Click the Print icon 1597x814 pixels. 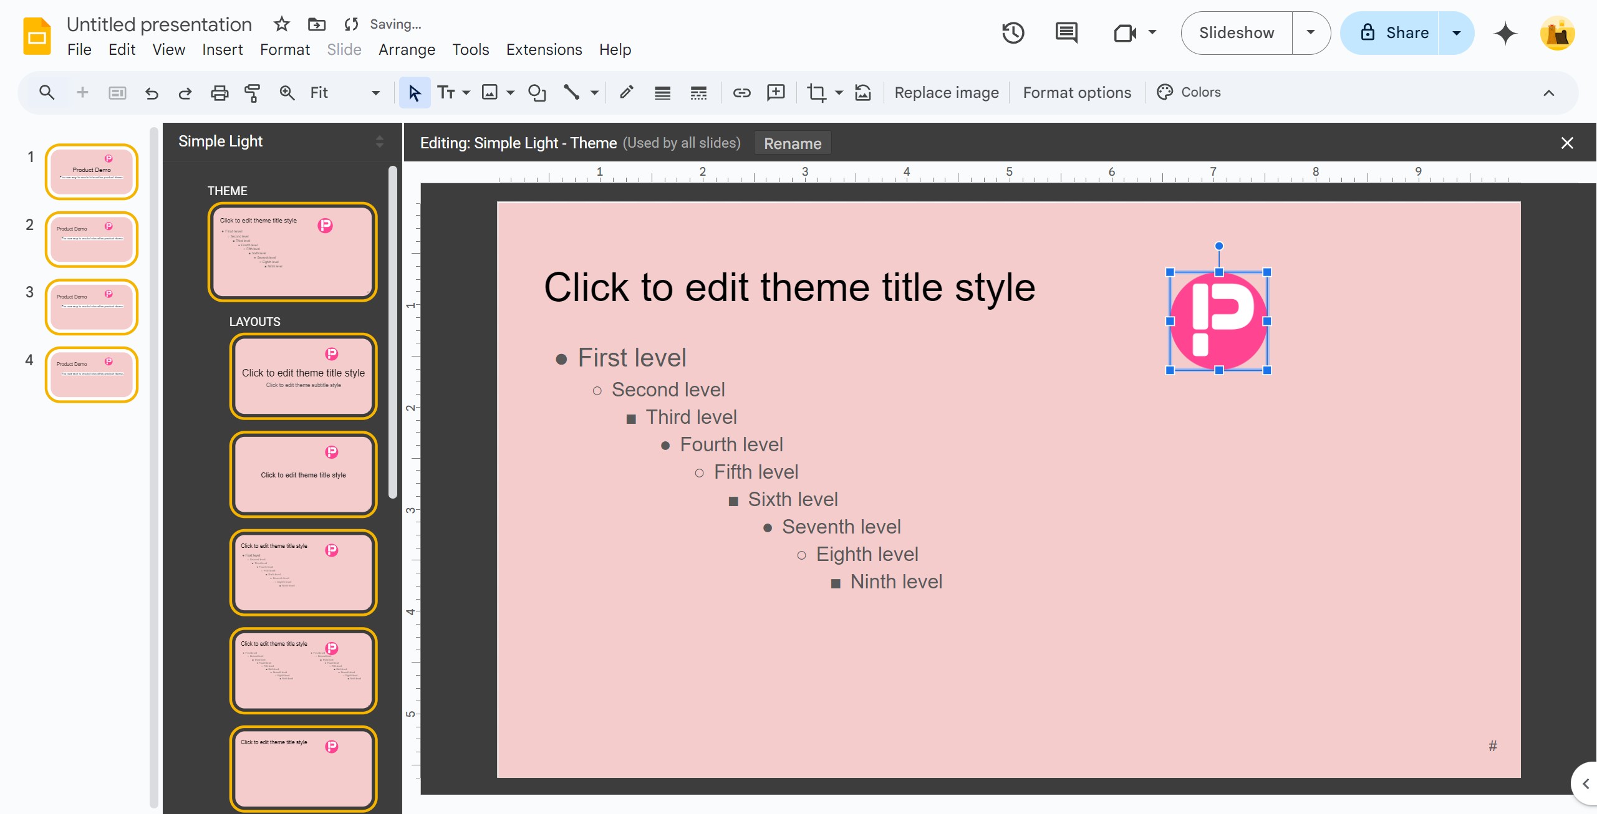coord(220,93)
